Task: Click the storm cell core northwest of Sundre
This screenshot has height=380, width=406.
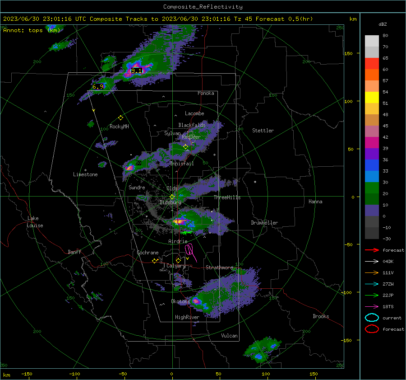Action: (129, 168)
